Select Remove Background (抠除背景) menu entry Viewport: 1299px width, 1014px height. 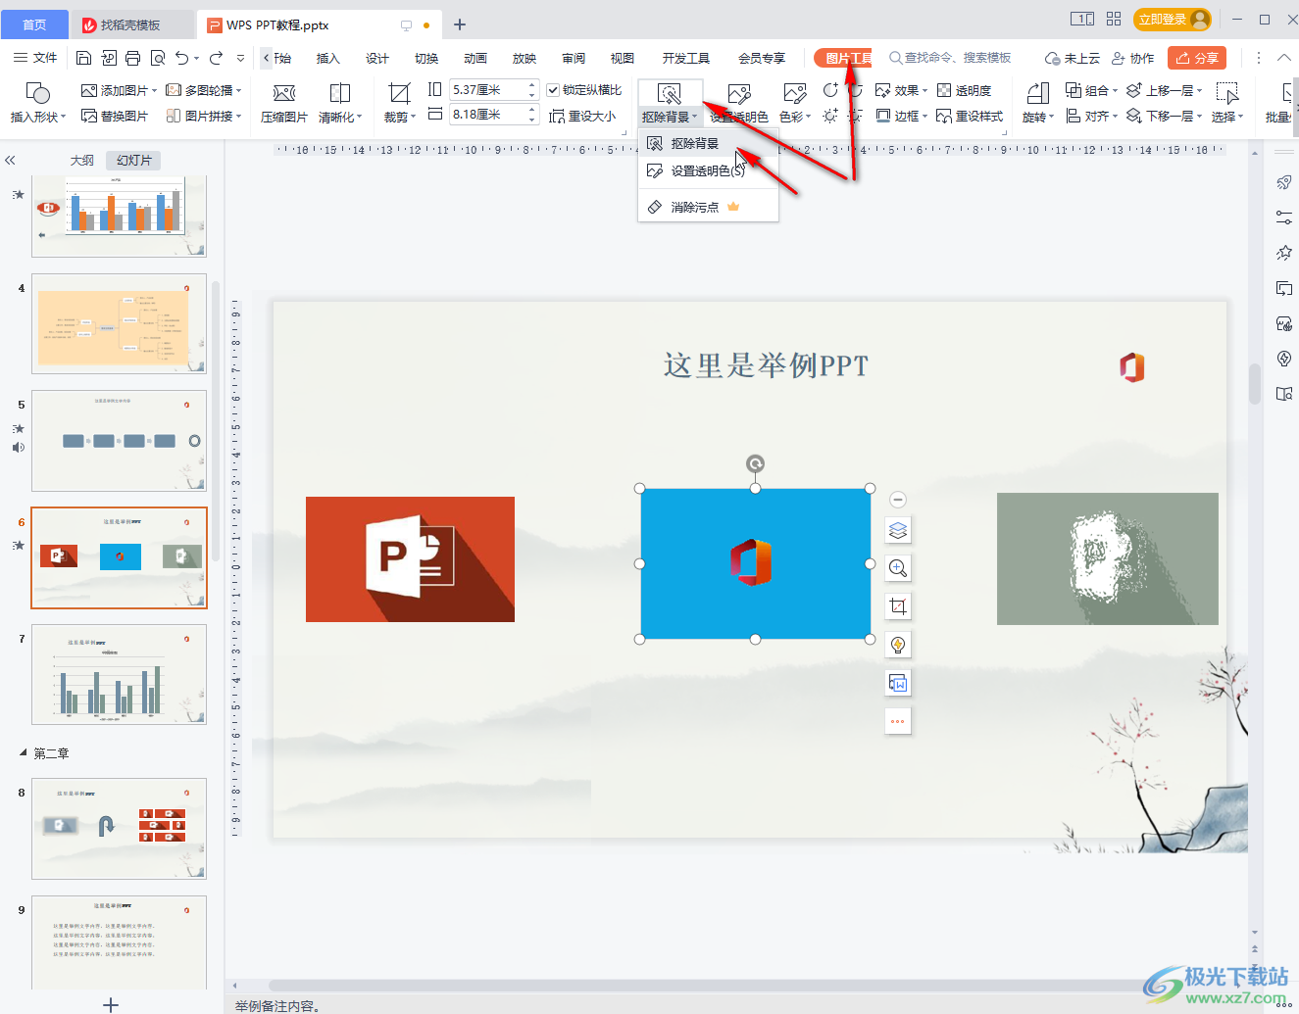[x=708, y=144]
